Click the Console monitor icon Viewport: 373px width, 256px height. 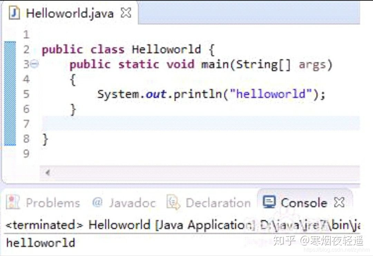tap(269, 202)
